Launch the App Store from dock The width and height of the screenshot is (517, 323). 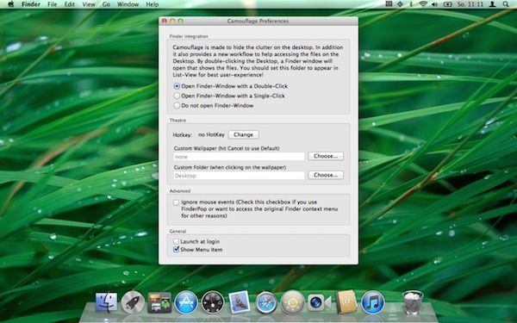tap(186, 302)
